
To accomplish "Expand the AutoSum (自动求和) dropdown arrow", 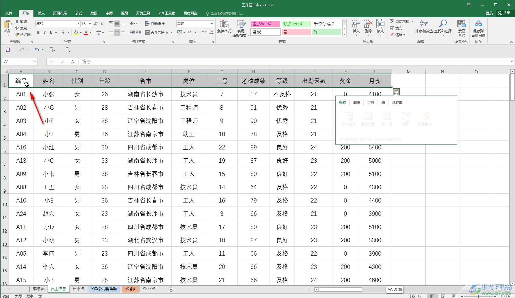I will pyautogui.click(x=413, y=21).
